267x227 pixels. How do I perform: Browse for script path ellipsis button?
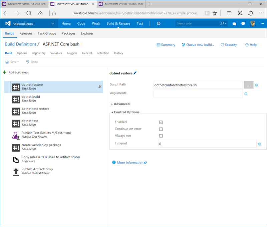tap(249, 85)
